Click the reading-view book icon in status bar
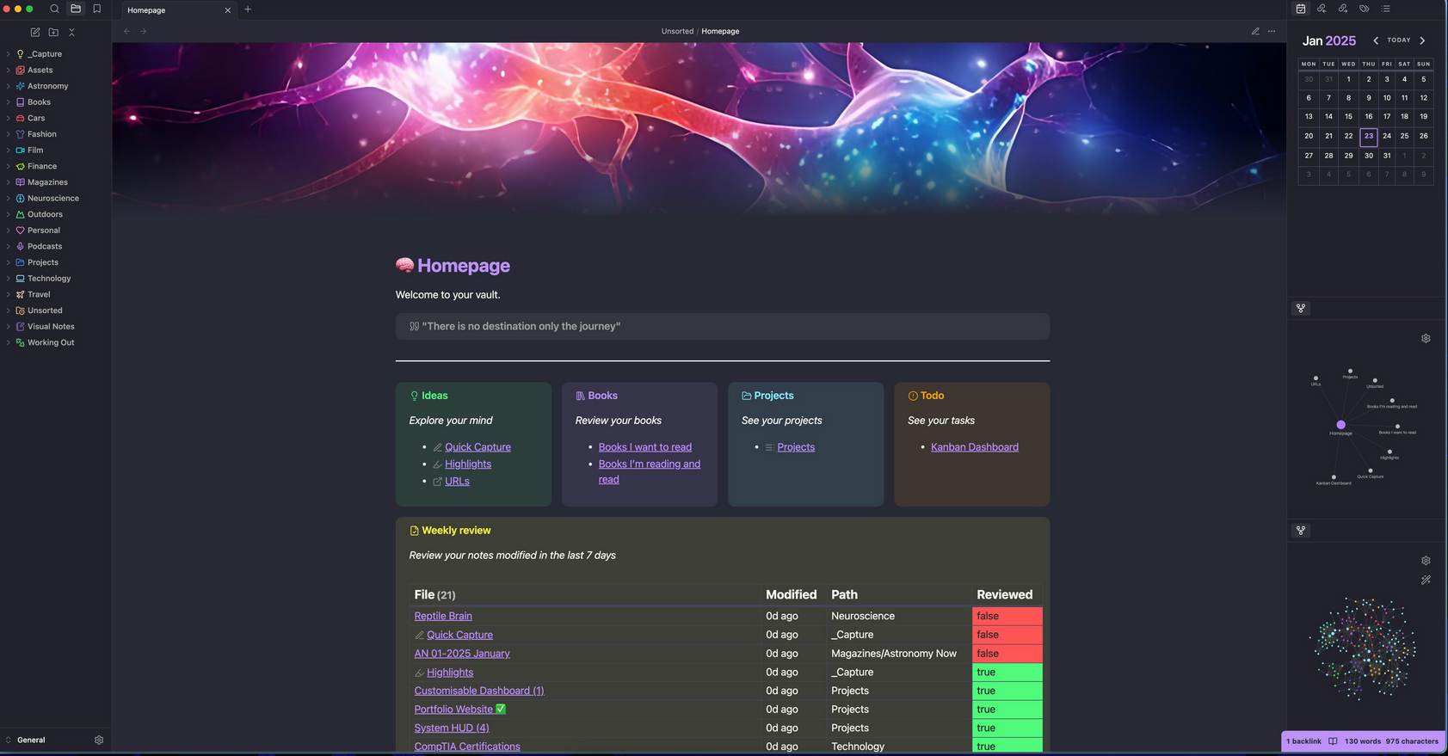 1333,741
